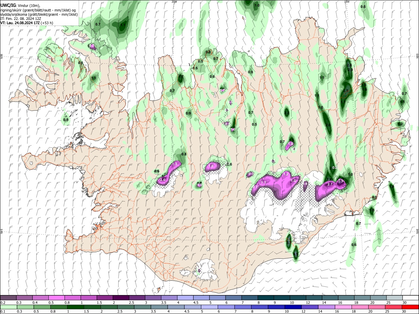Pick the white 30 snow legend swatch
419x314 pixels.
pos(410,298)
